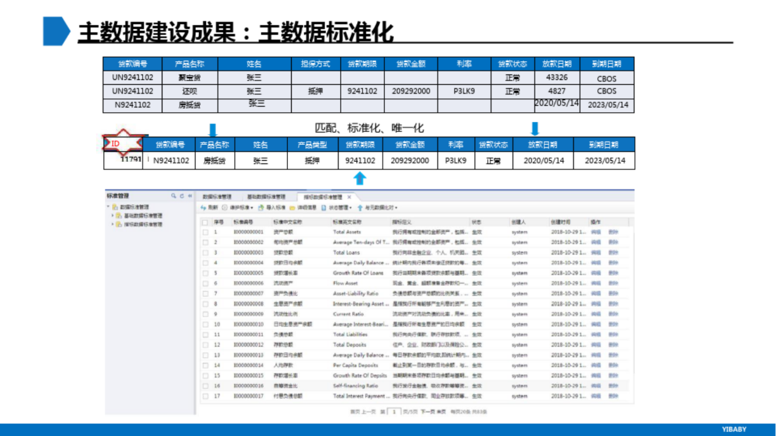
Task: Click the page number input field
Action: click(394, 412)
